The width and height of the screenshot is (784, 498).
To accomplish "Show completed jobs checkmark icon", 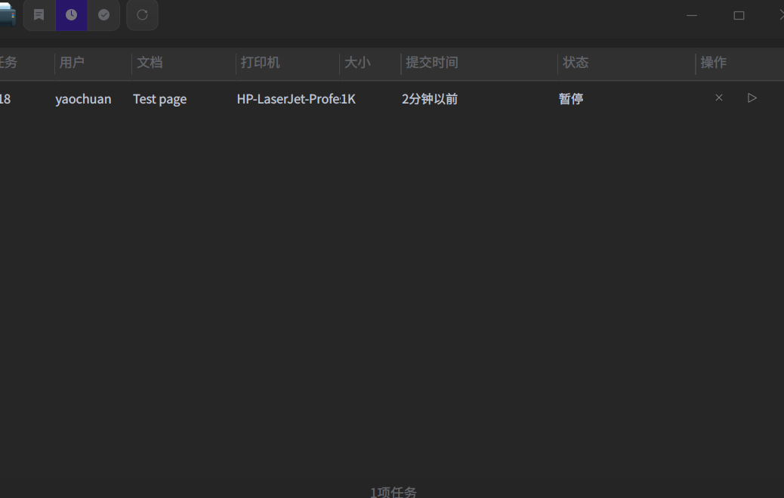I will click(x=103, y=15).
